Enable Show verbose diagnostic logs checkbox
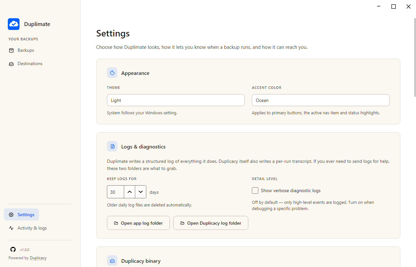 255,190
